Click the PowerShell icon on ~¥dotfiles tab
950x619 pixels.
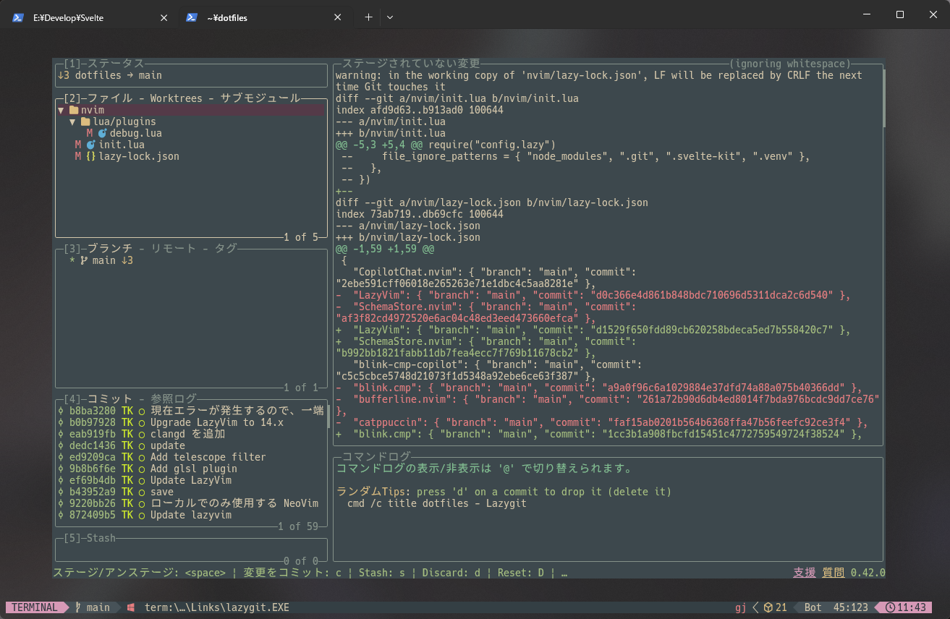tap(192, 17)
